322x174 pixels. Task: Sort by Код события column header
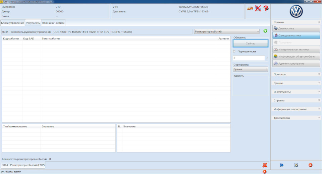[11, 38]
